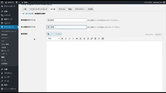Viewport: 166px width, 93px height.
Task: Open the kohsuke user profile greeting
Action: click(155, 2)
